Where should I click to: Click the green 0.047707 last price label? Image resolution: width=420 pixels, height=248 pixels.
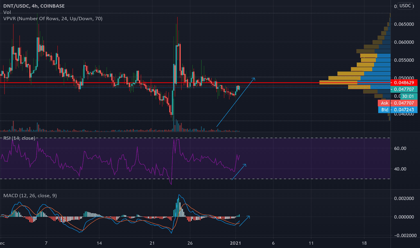pos(404,89)
